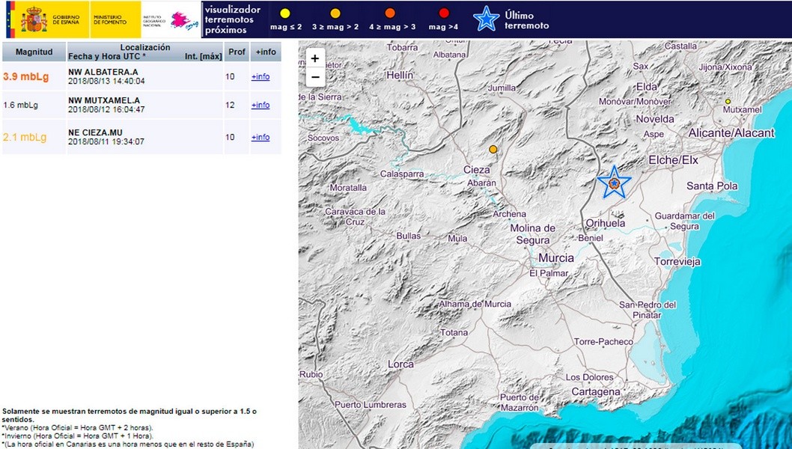Click the date 2018/08/13 14:40:04
The image size is (792, 449).
click(x=106, y=81)
